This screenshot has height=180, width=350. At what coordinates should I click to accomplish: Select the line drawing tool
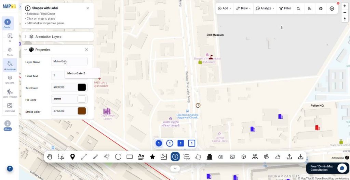pyautogui.click(x=84, y=157)
